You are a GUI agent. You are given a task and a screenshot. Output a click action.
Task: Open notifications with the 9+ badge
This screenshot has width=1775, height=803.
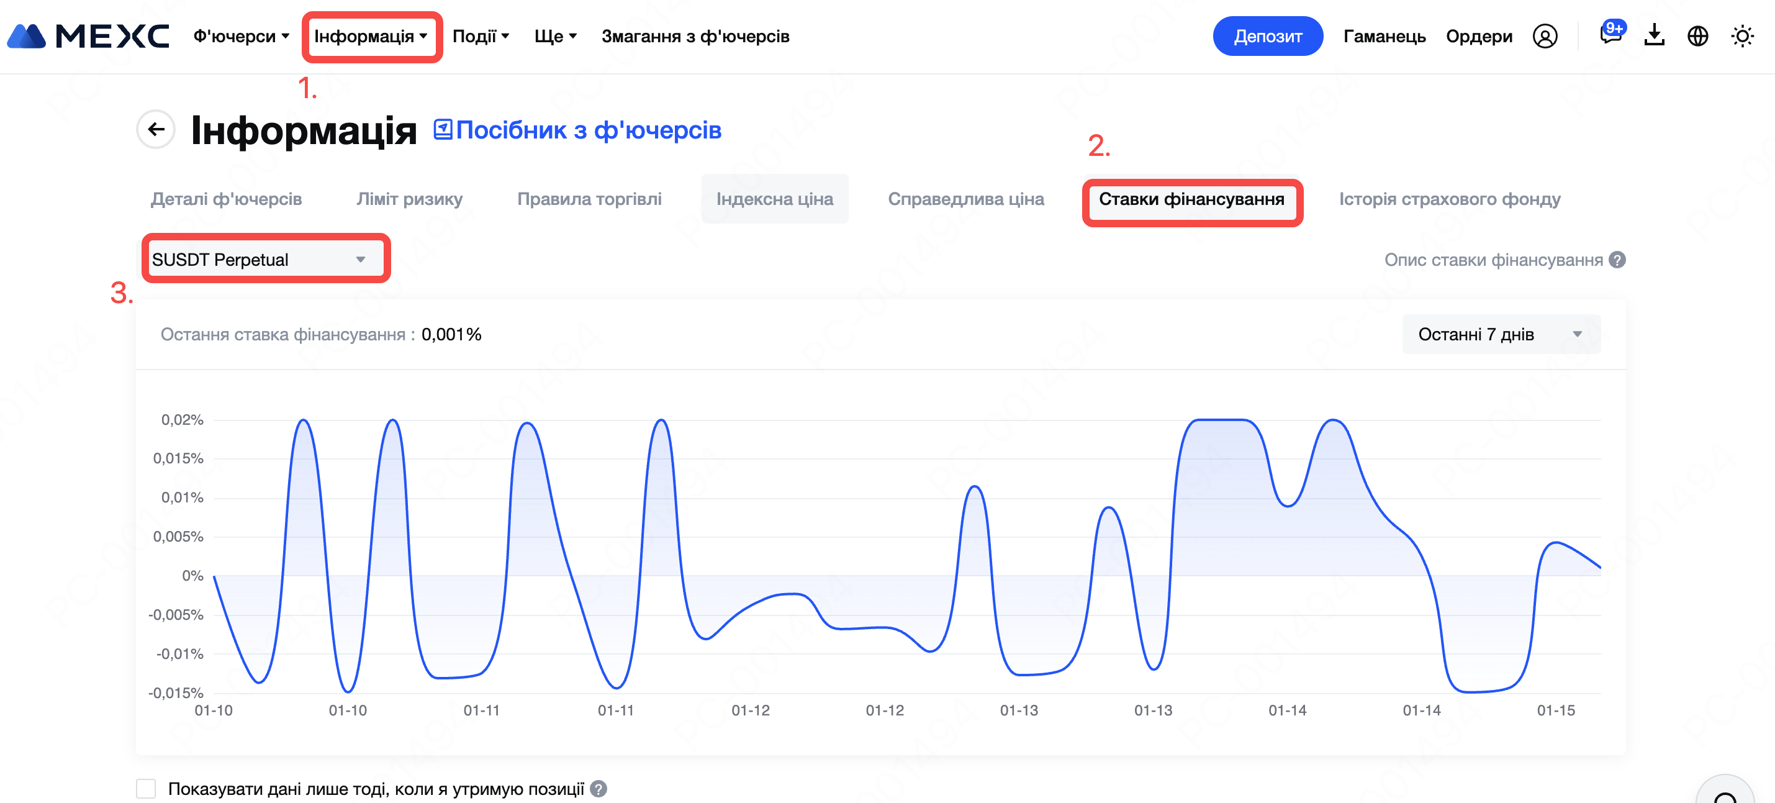click(x=1610, y=34)
